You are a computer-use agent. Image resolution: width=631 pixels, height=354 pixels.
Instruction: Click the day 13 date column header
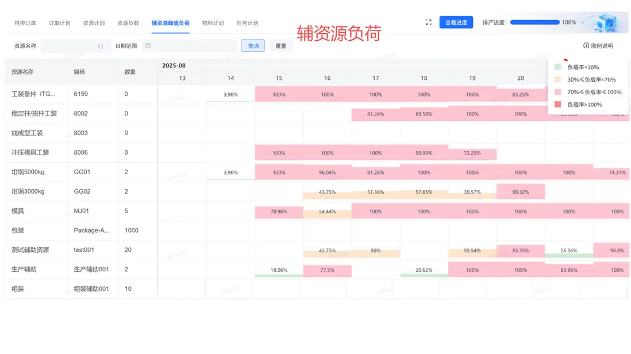[182, 78]
